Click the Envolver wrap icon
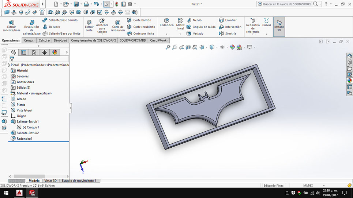 (221, 20)
